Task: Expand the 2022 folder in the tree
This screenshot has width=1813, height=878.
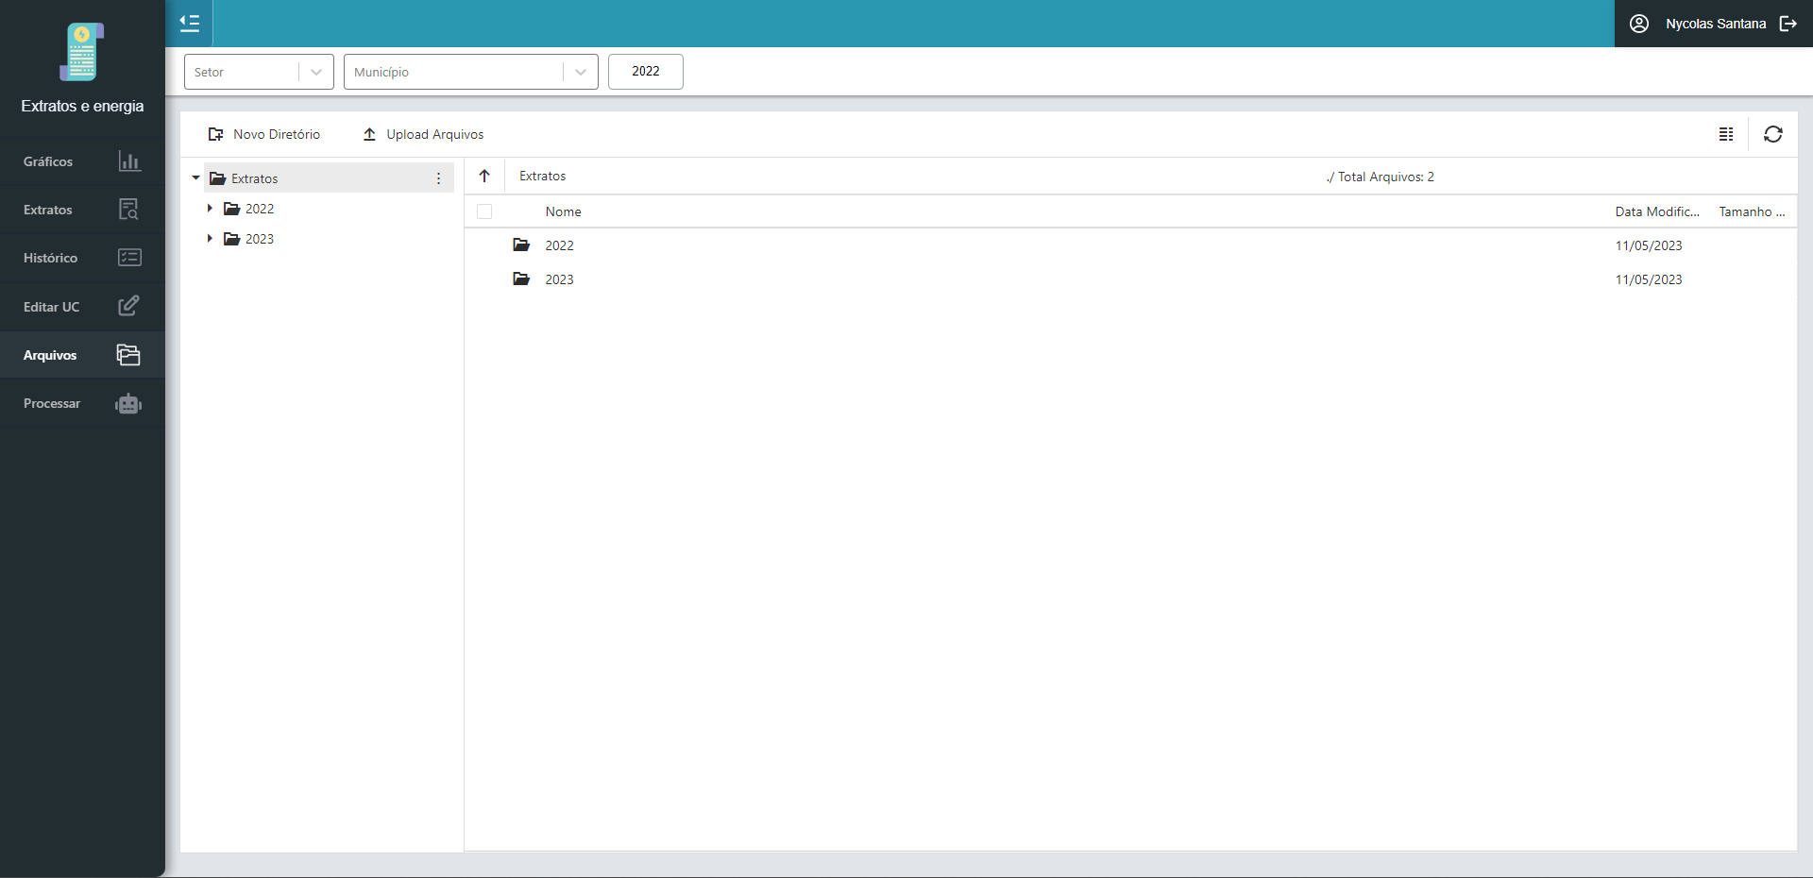Action: (210, 209)
